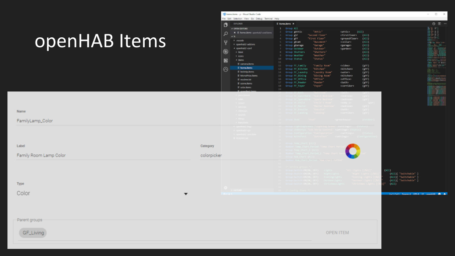Open the Debug menu
This screenshot has height=256, width=455.
(259, 18)
